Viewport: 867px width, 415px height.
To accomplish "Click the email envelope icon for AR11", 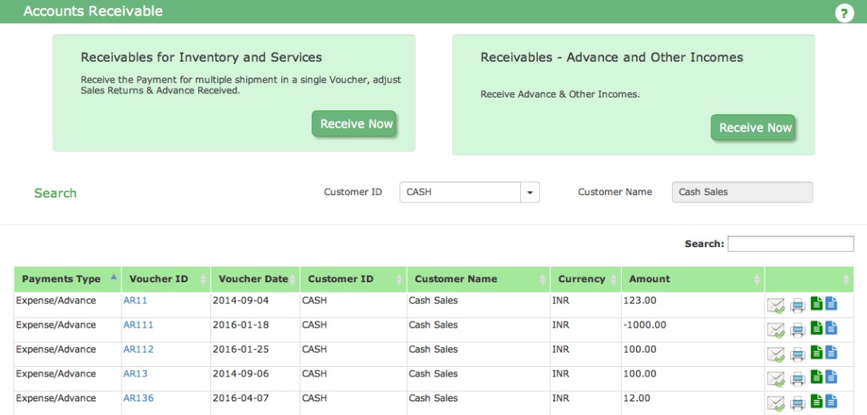I will coord(776,305).
